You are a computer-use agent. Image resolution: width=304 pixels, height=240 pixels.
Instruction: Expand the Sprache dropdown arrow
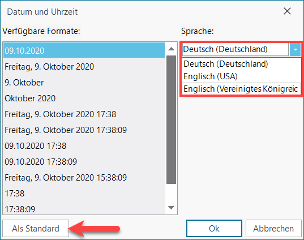[x=295, y=49]
